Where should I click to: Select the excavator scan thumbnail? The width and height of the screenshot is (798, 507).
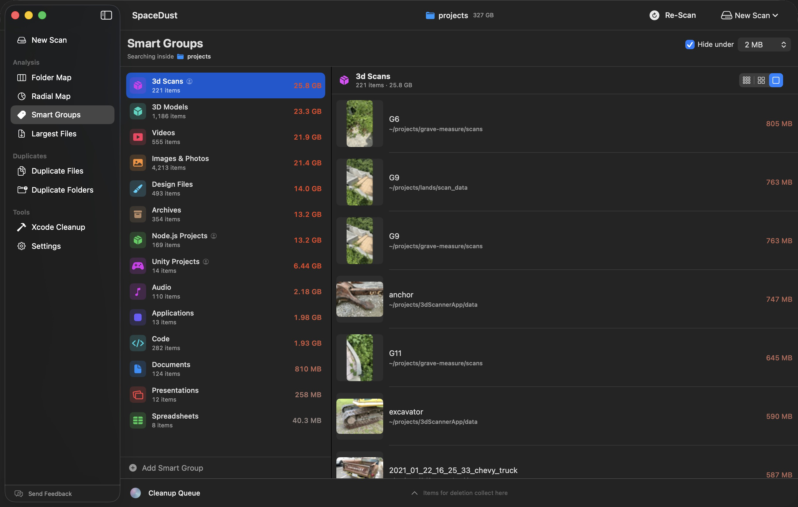point(359,416)
